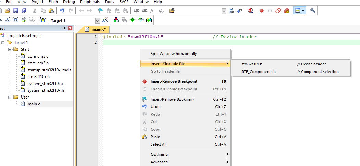Open the Peripherals menu
Viewport: 360px width, 166px height.
90,2
